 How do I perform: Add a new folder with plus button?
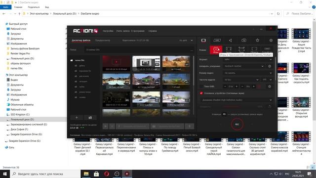(77, 118)
